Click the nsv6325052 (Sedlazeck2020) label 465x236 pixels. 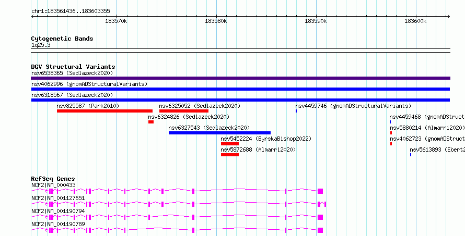click(200, 106)
